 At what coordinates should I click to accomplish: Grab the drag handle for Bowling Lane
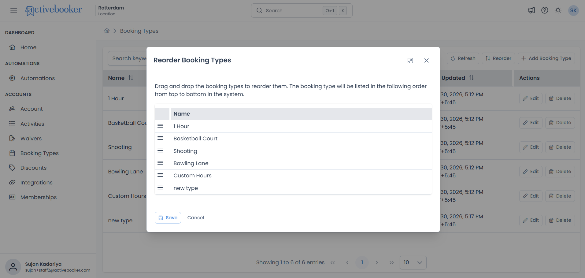[160, 163]
